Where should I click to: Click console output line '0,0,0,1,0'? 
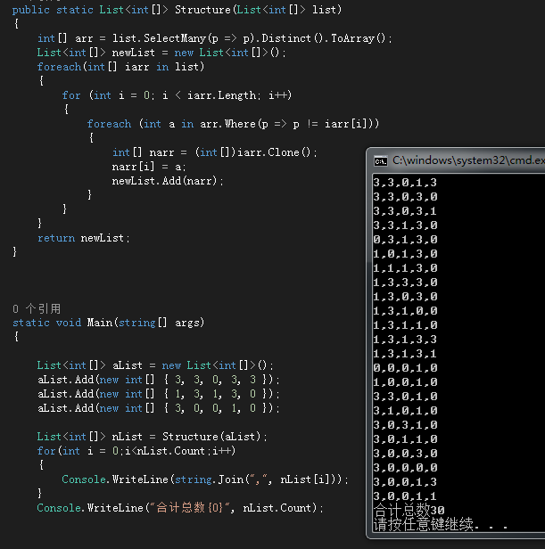coord(405,367)
